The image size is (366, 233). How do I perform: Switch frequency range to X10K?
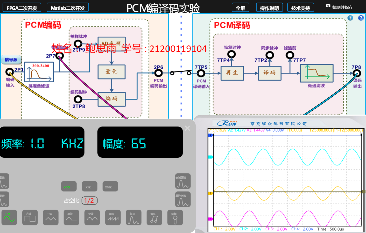110,187
